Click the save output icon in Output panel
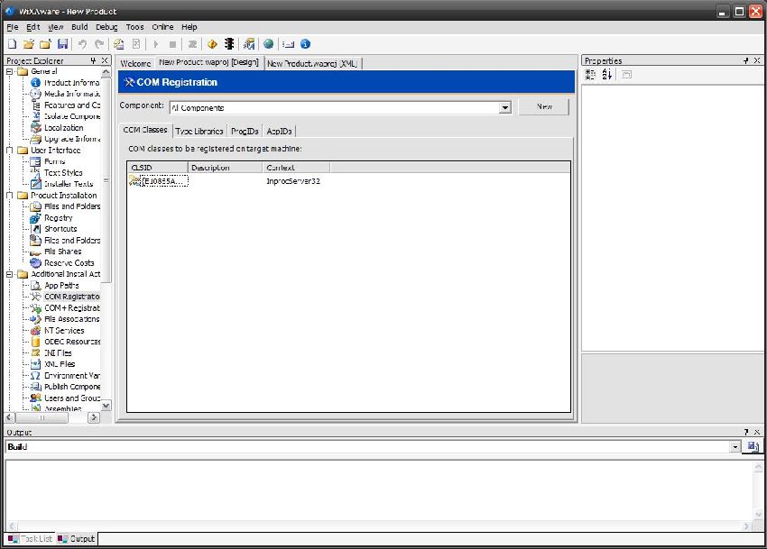Image resolution: width=767 pixels, height=549 pixels. pos(753,446)
